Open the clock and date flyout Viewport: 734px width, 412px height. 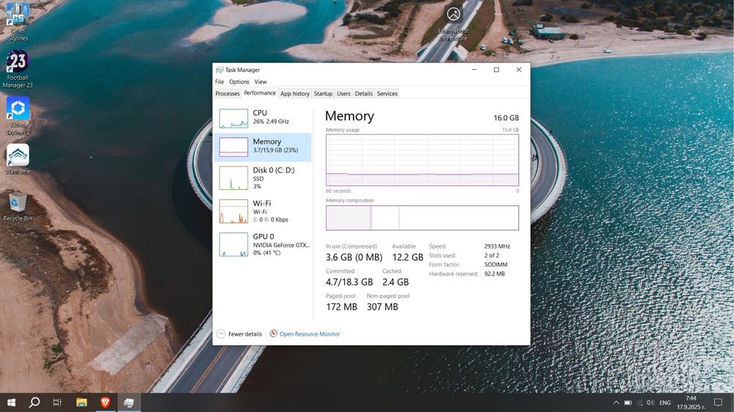pyautogui.click(x=691, y=402)
